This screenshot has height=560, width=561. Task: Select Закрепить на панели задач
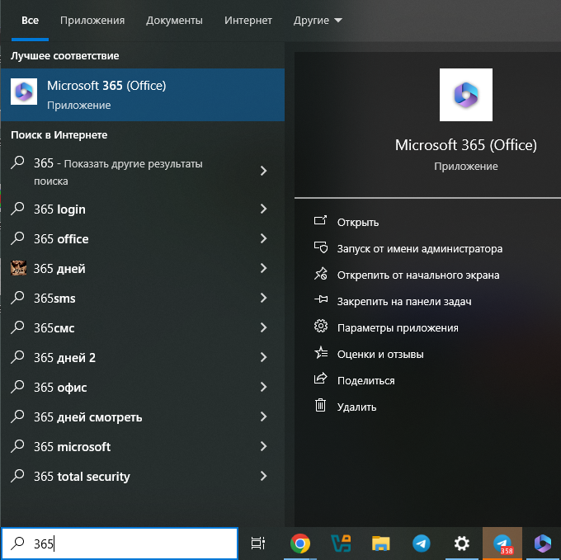[x=404, y=302]
